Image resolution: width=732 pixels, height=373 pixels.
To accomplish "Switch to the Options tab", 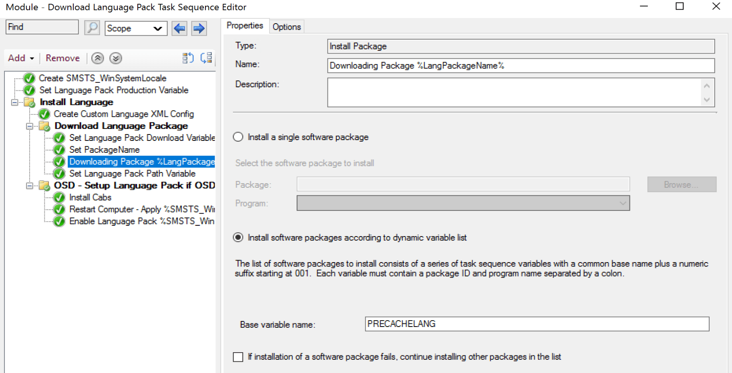I will pyautogui.click(x=286, y=26).
